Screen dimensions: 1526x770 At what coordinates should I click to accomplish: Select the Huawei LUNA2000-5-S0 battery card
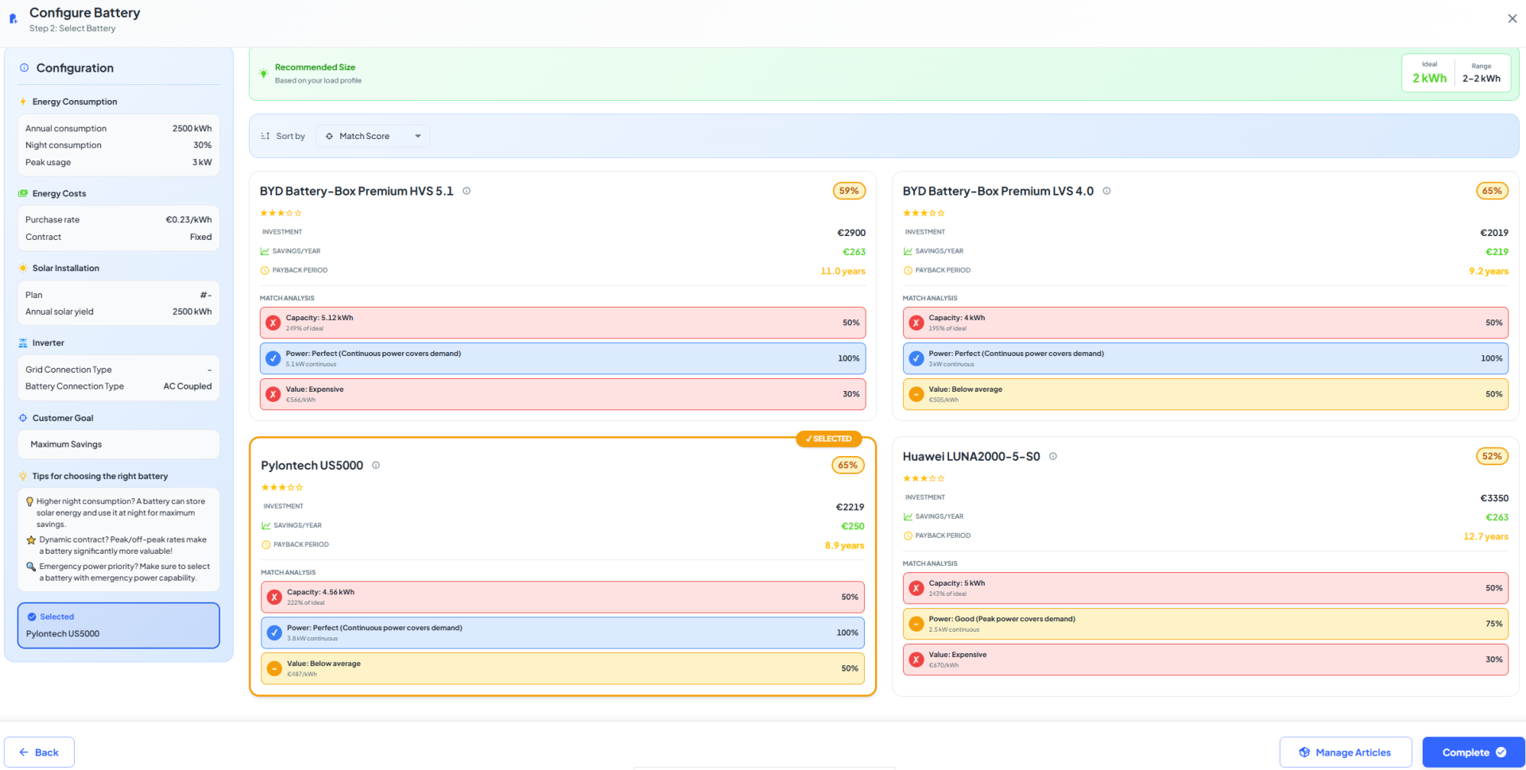(x=1206, y=567)
